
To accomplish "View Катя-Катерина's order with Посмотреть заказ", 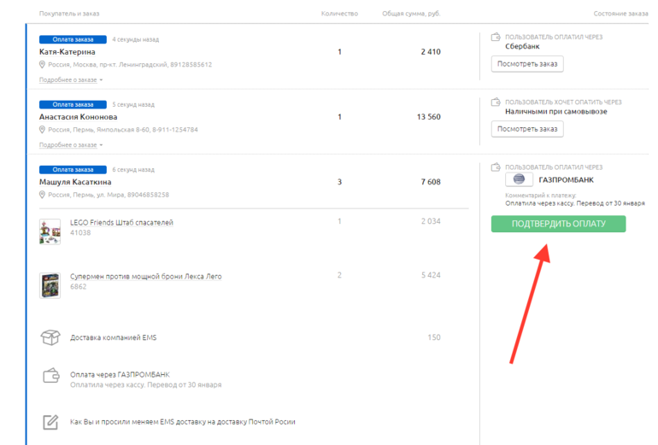I will coord(527,64).
